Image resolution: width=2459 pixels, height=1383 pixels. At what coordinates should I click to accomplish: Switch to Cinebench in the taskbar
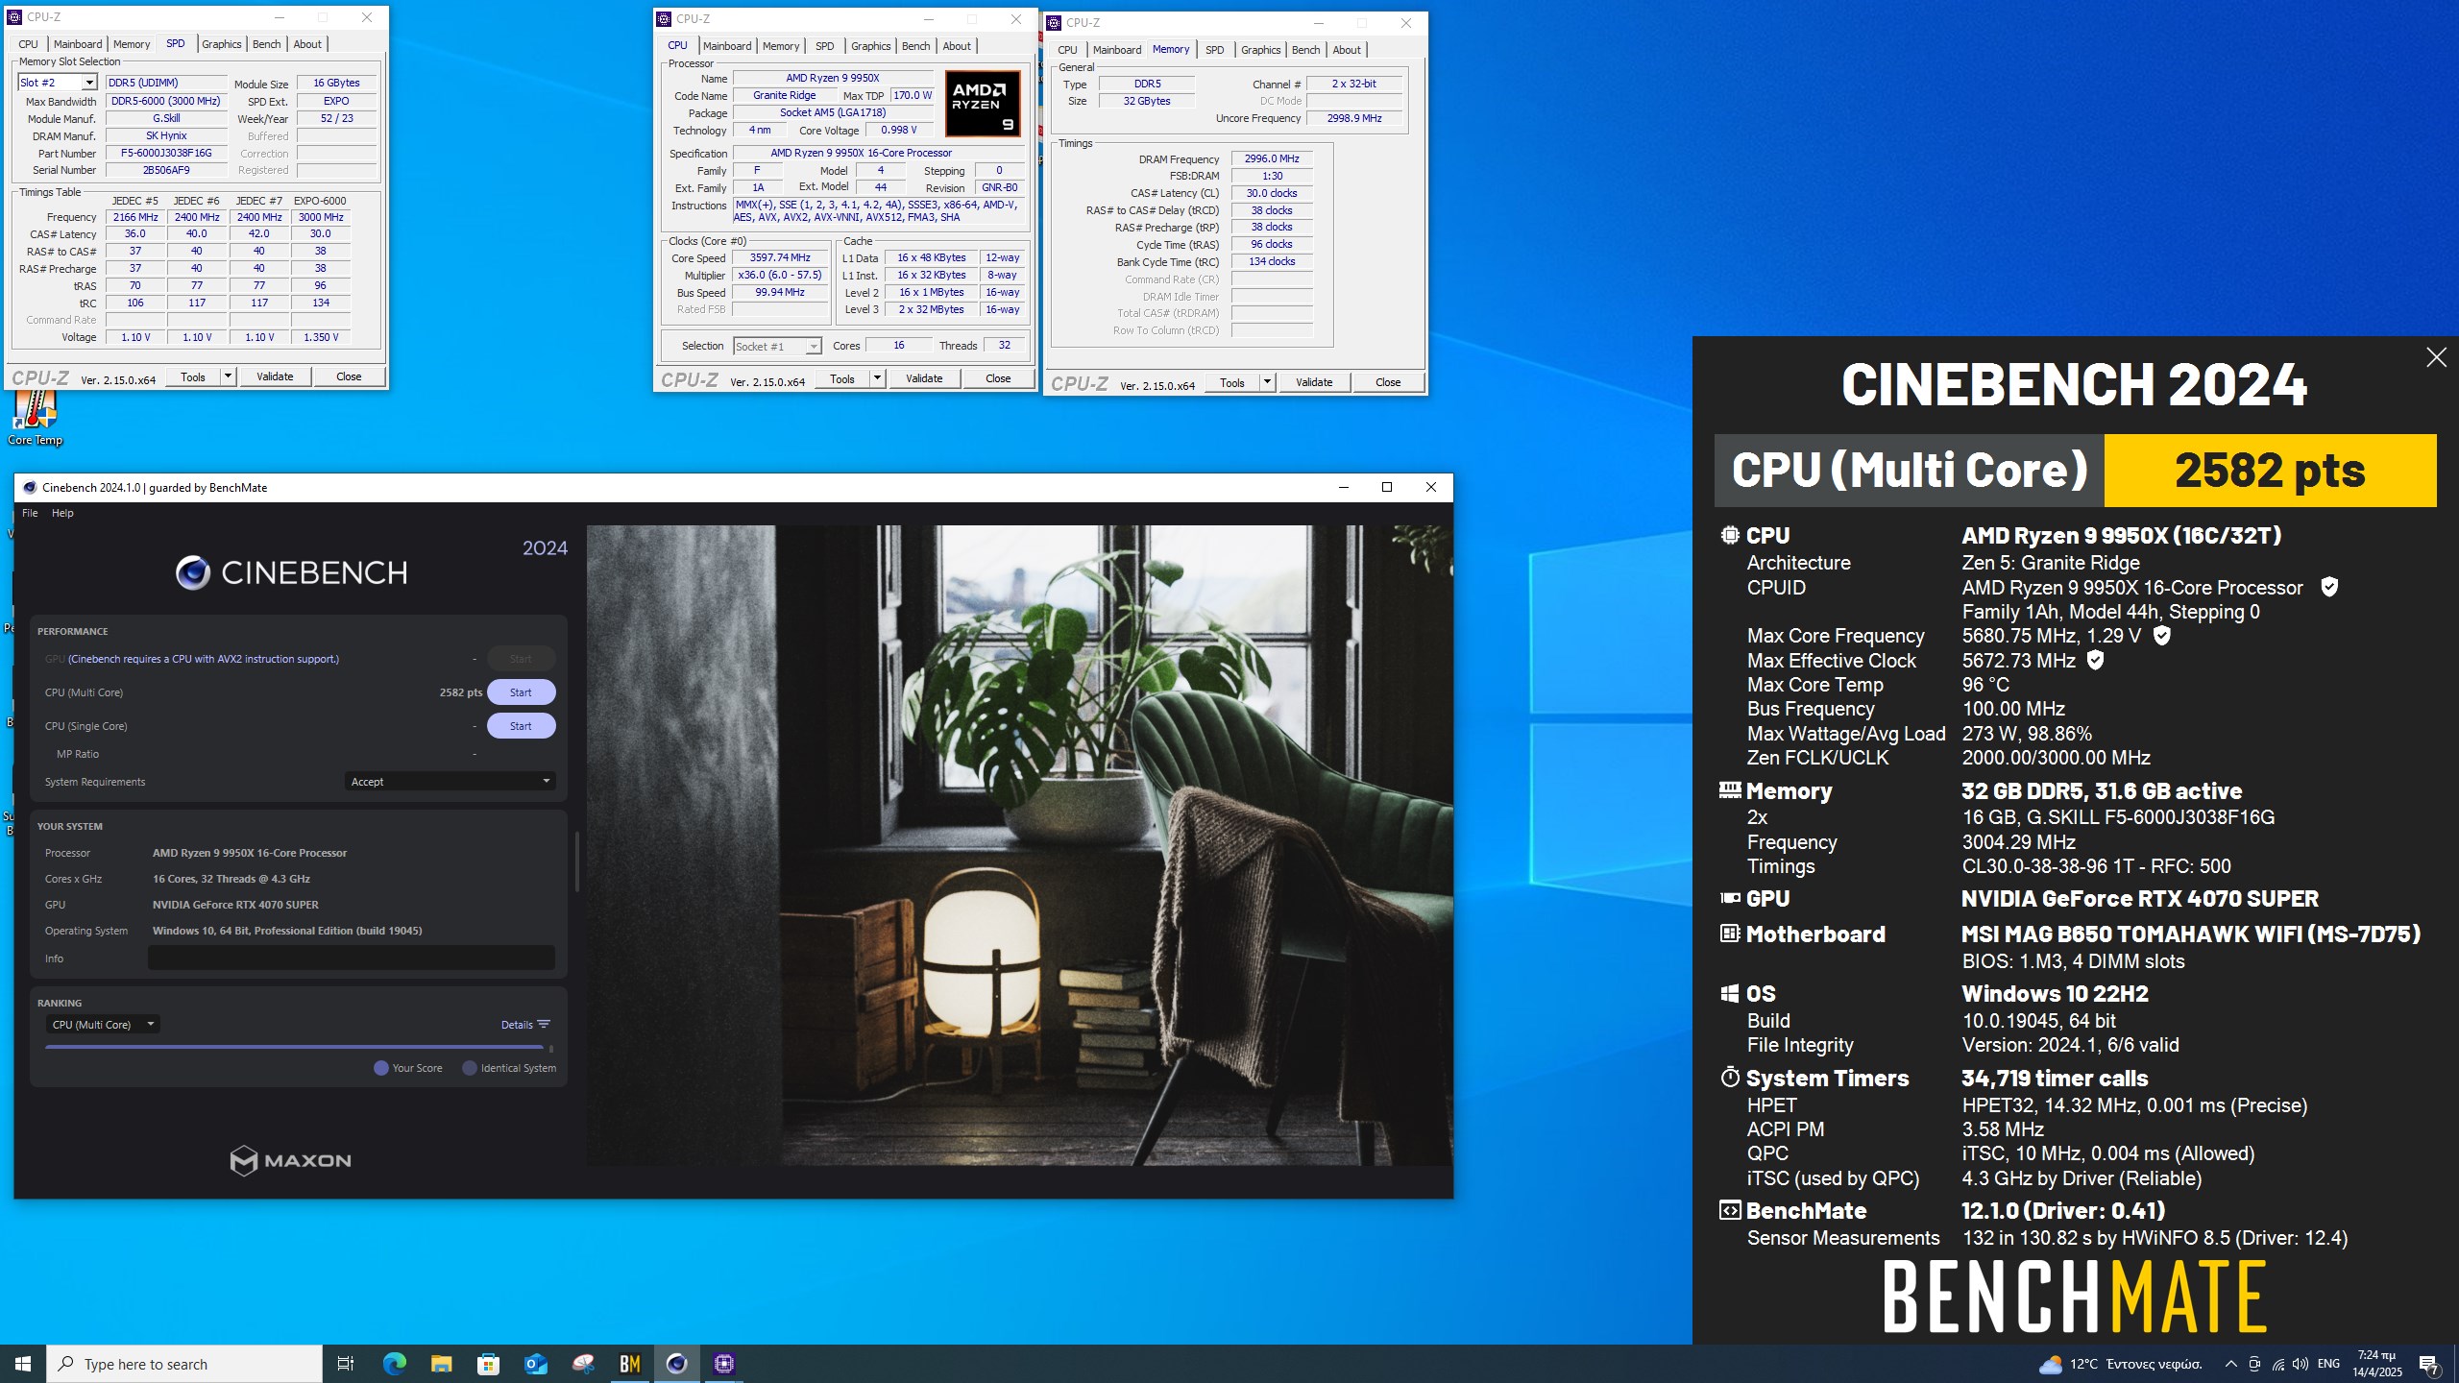click(x=677, y=1364)
